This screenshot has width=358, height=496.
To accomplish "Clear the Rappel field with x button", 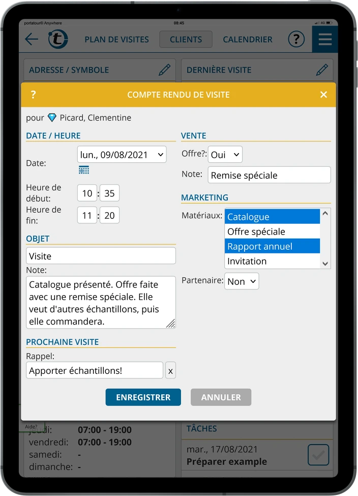I will tap(170, 370).
